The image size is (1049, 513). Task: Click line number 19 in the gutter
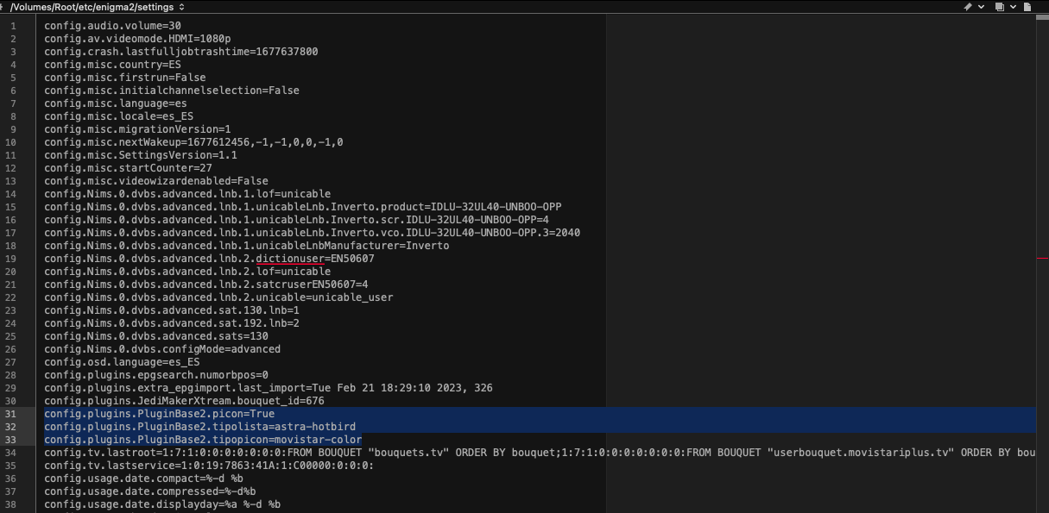tap(12, 259)
